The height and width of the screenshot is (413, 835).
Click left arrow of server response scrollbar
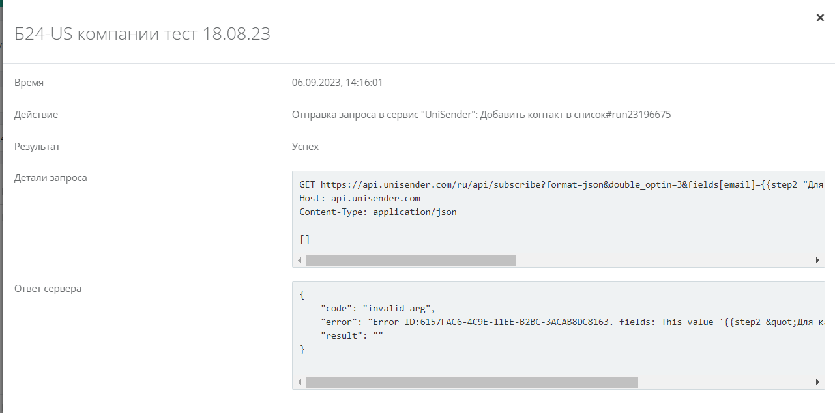pyautogui.click(x=299, y=382)
